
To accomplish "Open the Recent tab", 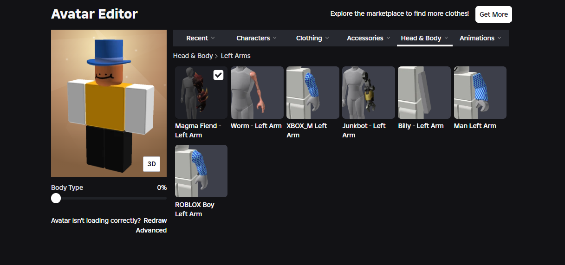I will pyautogui.click(x=201, y=38).
